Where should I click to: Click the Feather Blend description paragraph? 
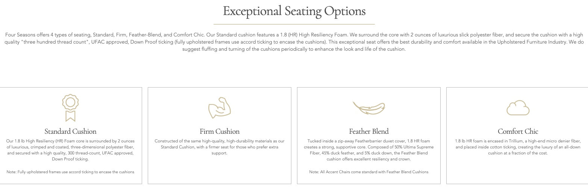coord(368,150)
